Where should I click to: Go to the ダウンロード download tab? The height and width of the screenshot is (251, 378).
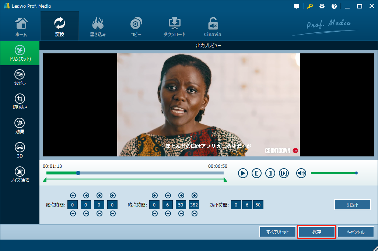(174, 26)
